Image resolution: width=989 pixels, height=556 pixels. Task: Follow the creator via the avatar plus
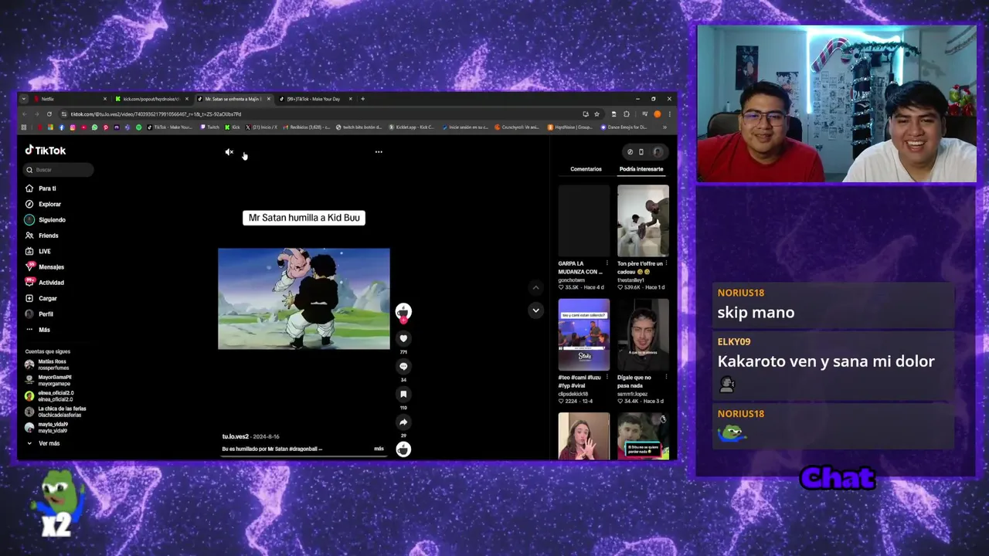[403, 320]
